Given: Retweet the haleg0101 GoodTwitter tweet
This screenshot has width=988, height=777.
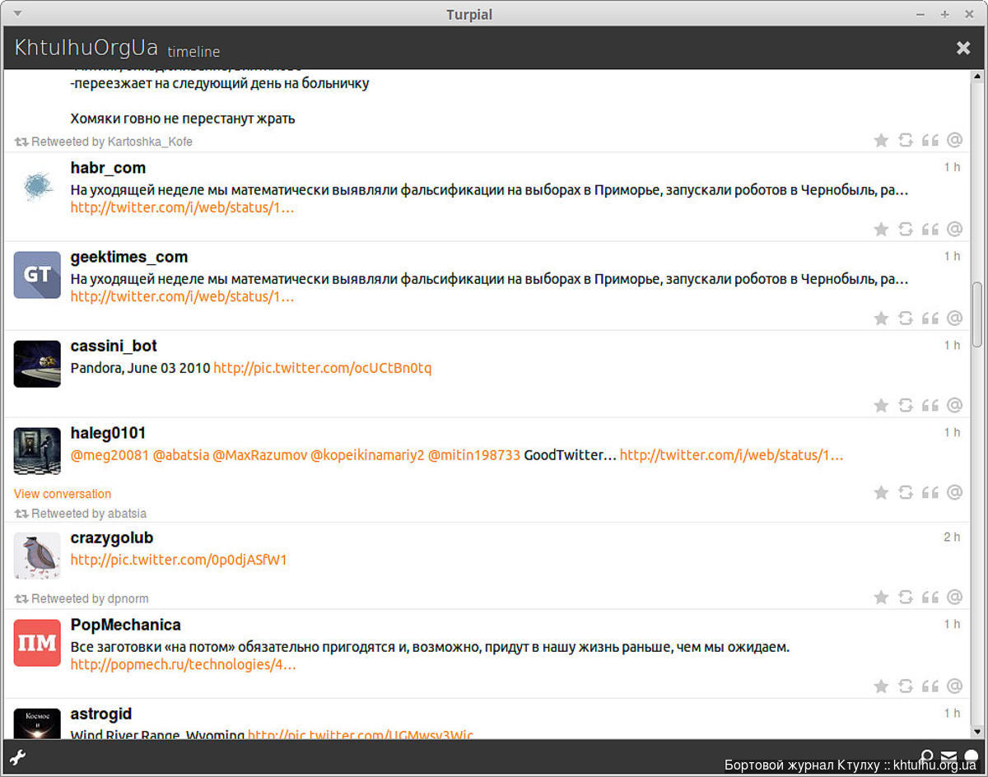Looking at the screenshot, I should [x=906, y=492].
